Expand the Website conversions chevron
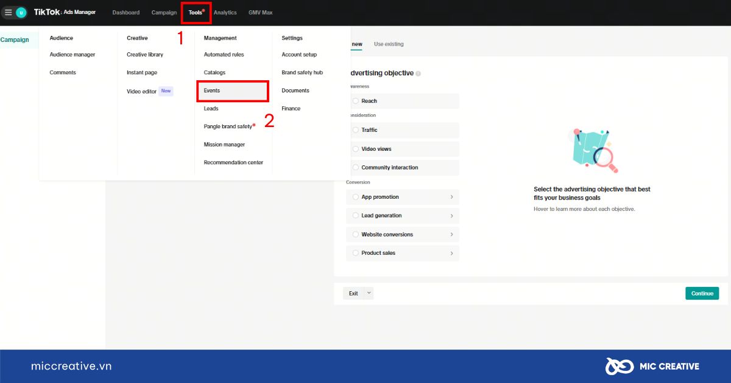 [451, 235]
